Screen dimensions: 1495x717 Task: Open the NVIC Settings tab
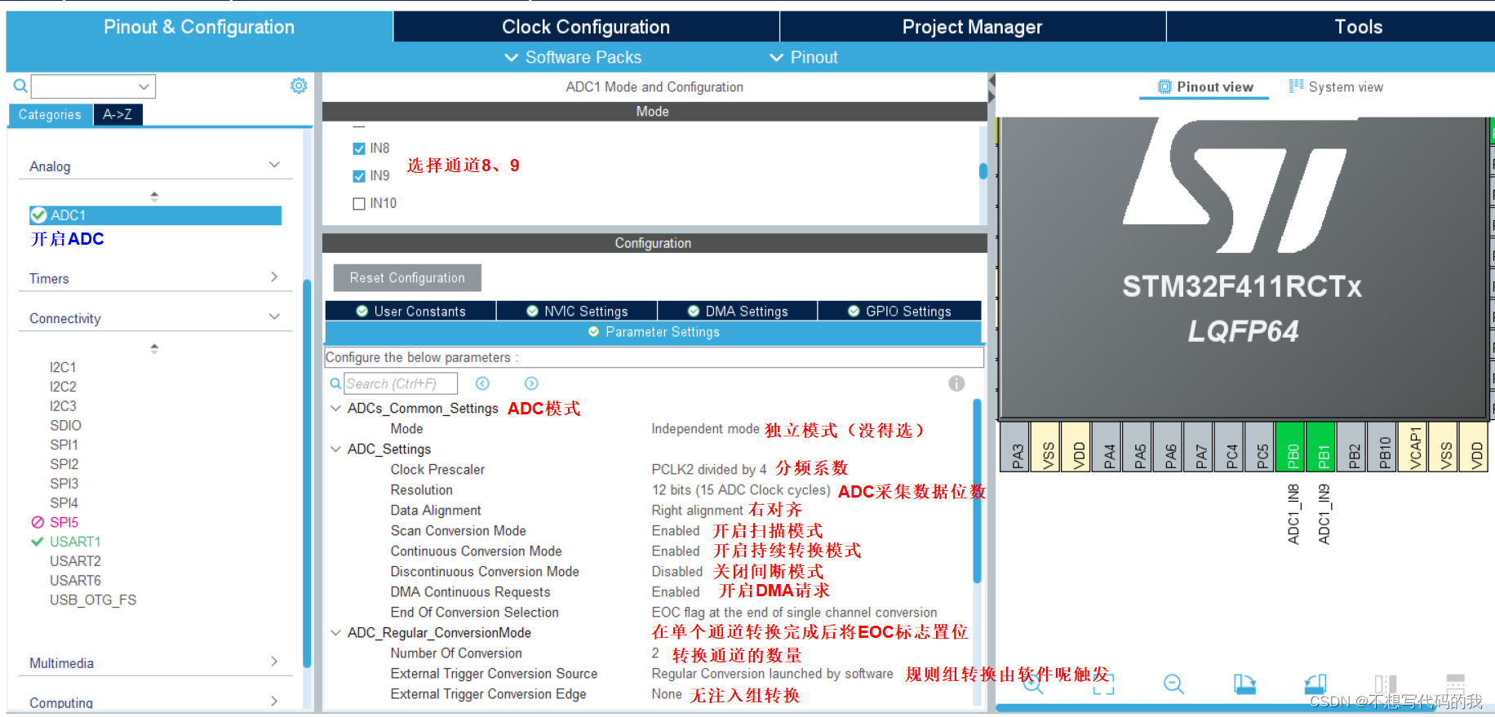click(x=577, y=311)
